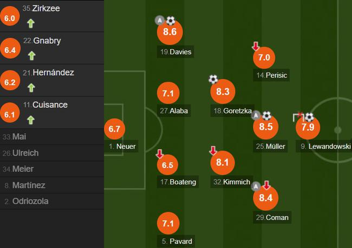Click the red substitution arrow above Perisic

click(256, 47)
